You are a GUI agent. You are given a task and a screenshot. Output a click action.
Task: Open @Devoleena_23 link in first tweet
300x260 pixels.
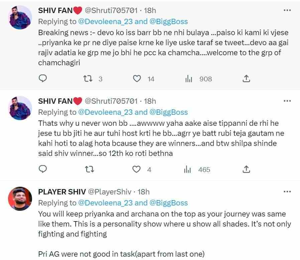coord(105,21)
